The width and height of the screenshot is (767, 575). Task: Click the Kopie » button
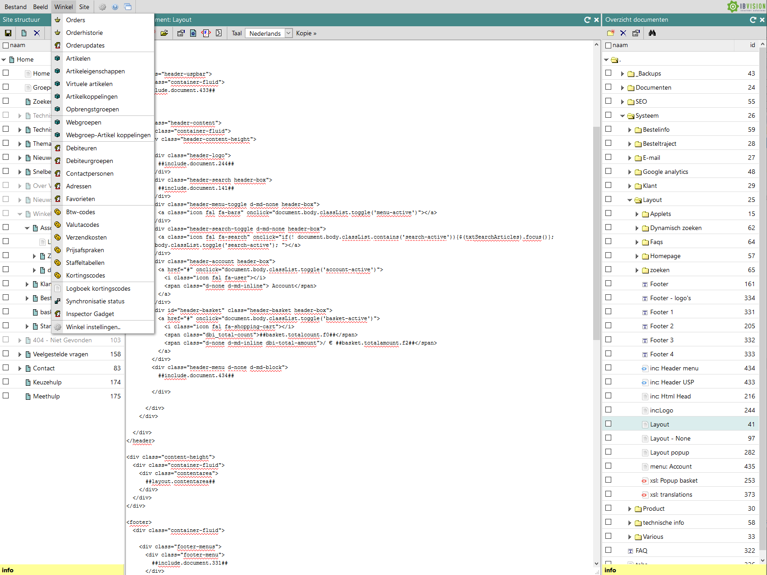306,33
